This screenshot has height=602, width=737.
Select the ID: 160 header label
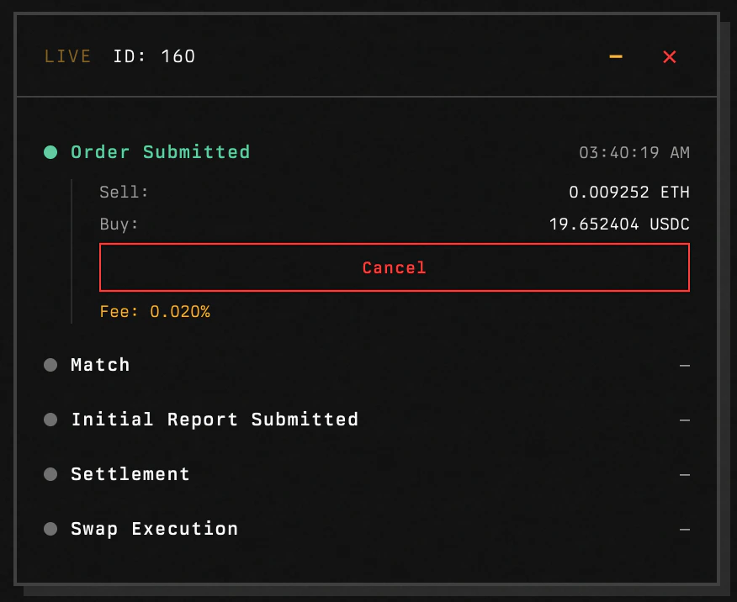[154, 56]
